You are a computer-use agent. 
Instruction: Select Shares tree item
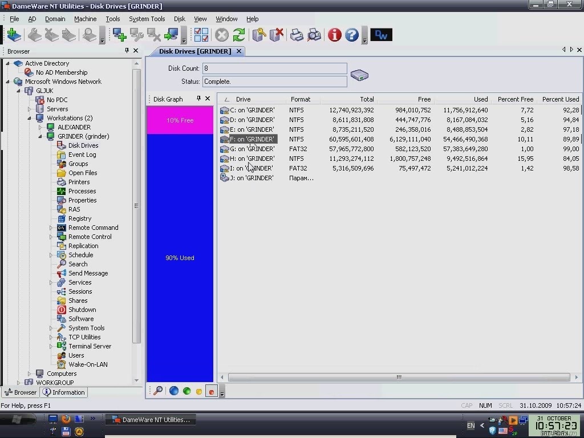78,301
